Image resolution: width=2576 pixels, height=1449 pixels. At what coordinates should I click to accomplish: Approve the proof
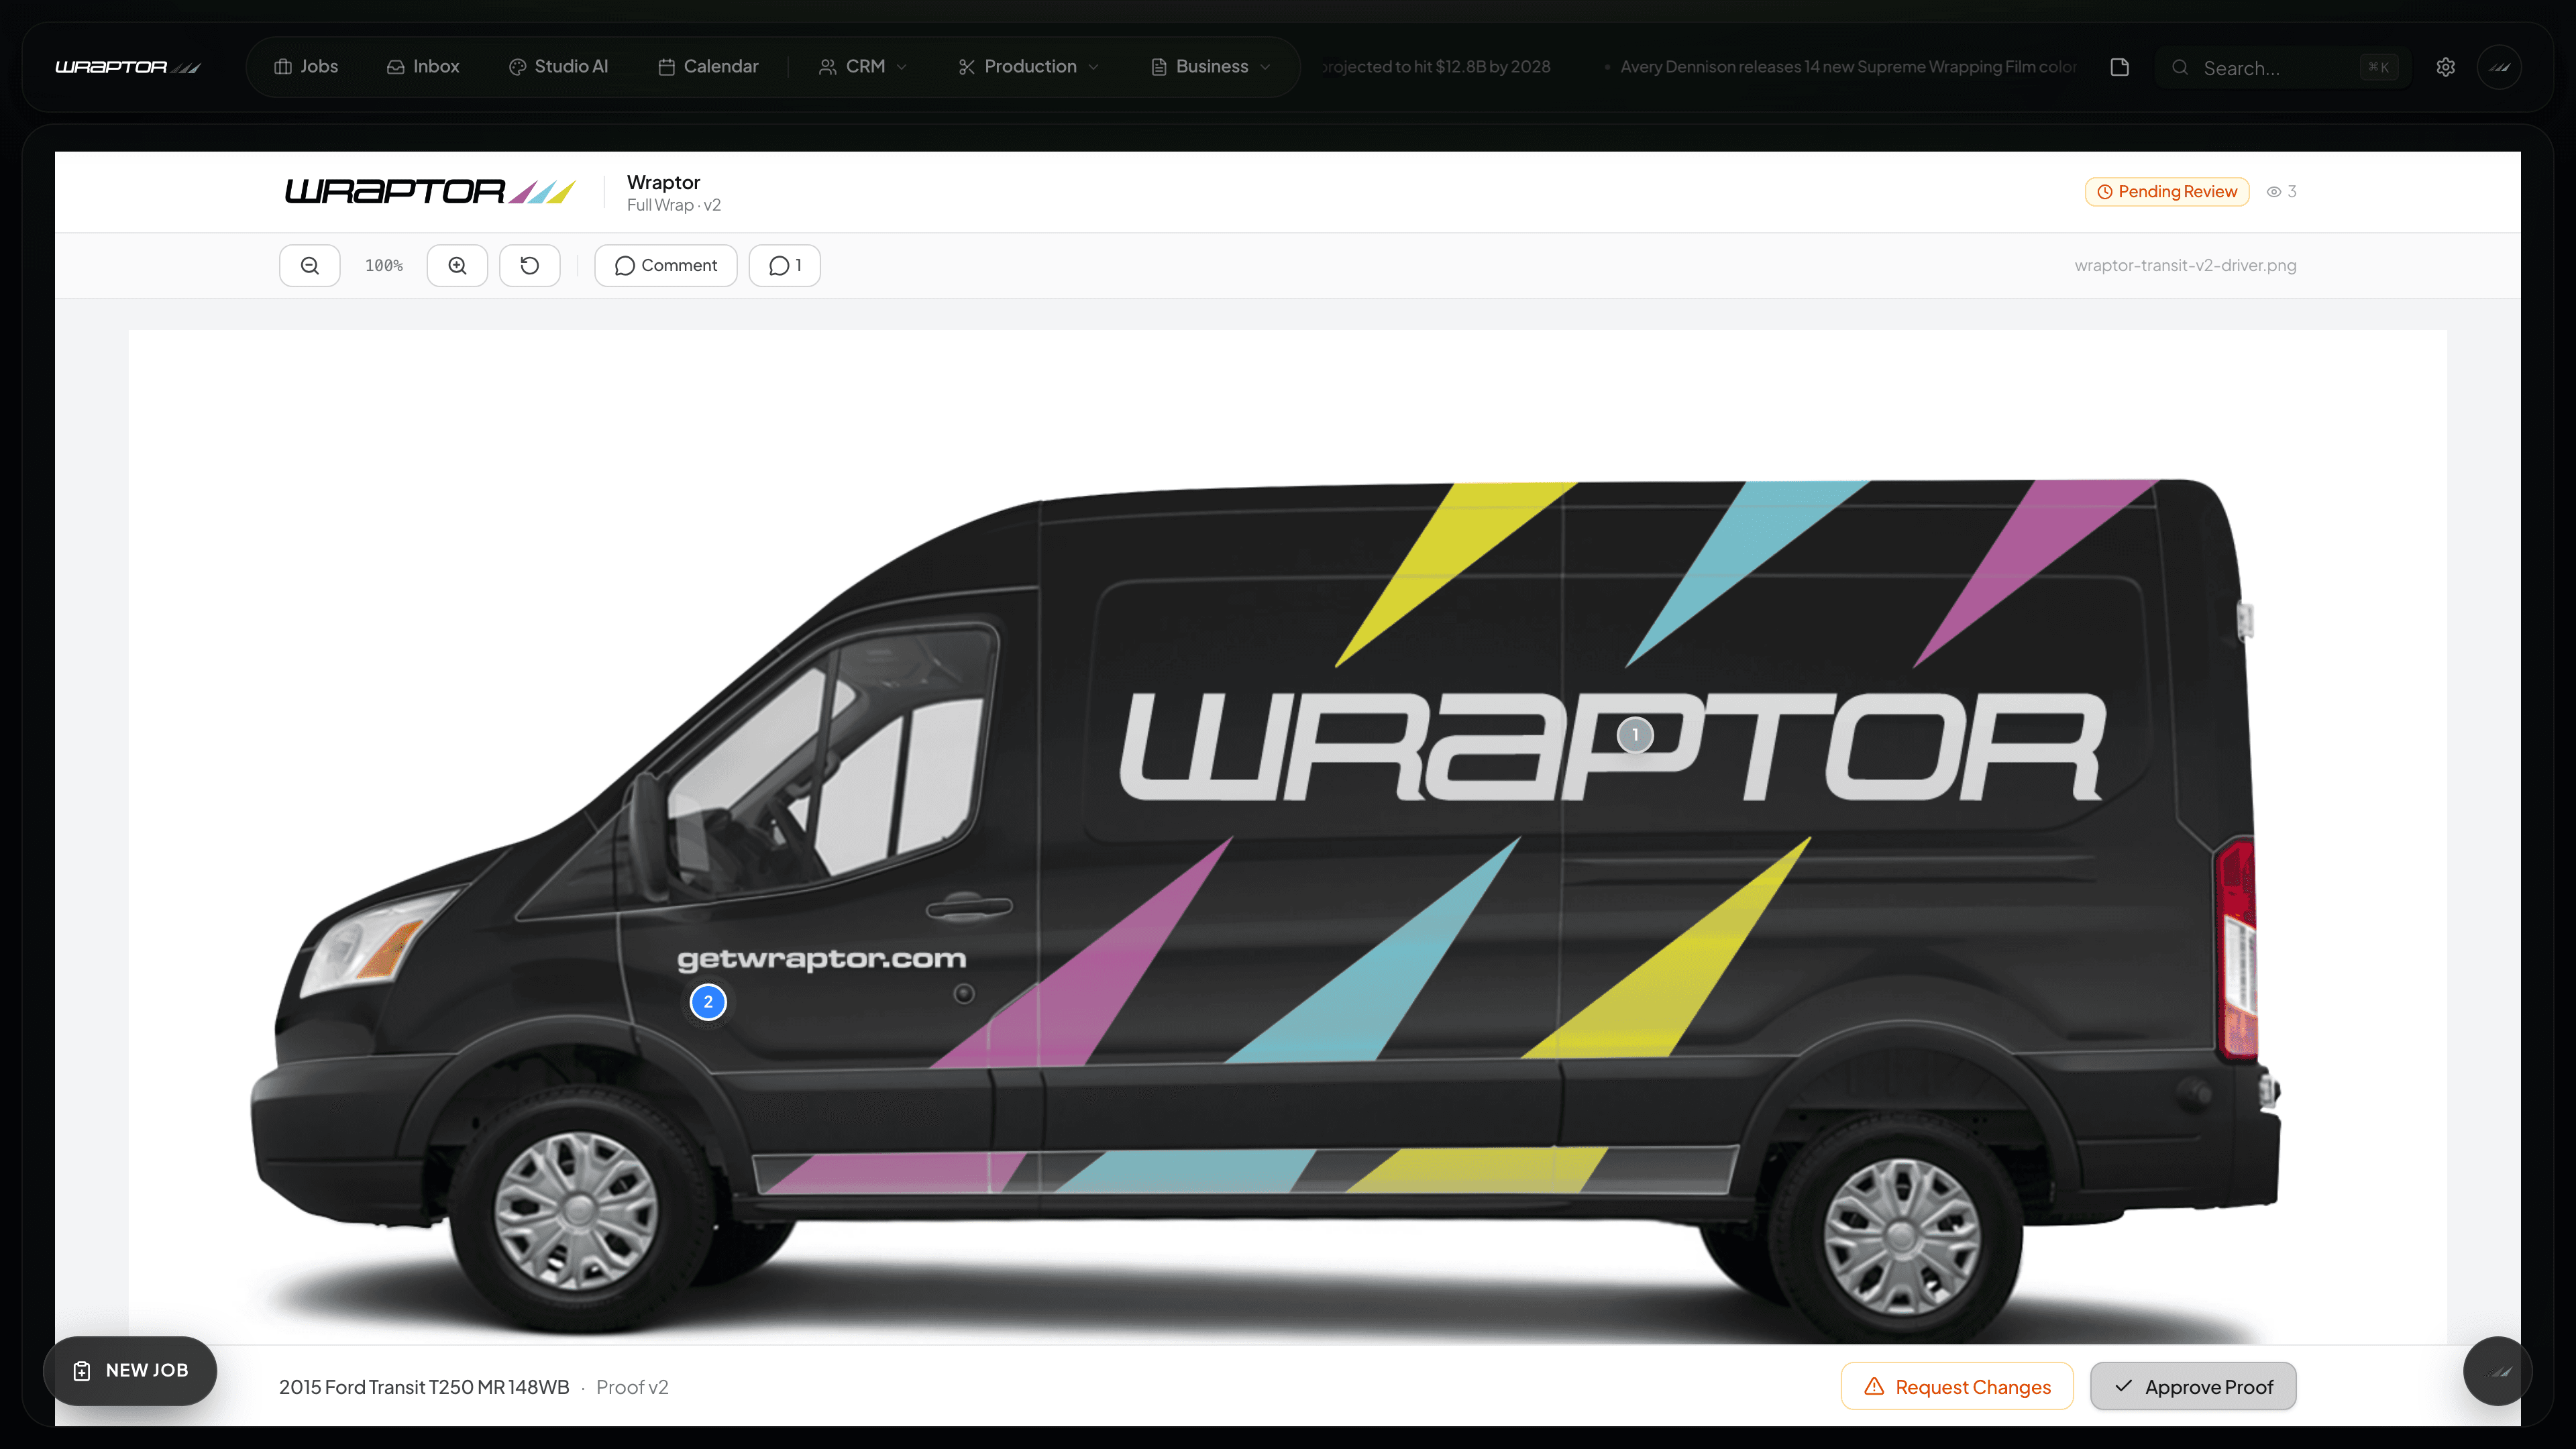(x=2192, y=1386)
